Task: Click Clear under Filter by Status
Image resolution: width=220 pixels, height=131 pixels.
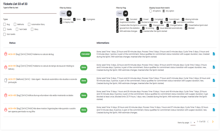Action: point(63,13)
